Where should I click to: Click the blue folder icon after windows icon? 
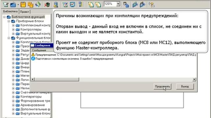(135, 5)
